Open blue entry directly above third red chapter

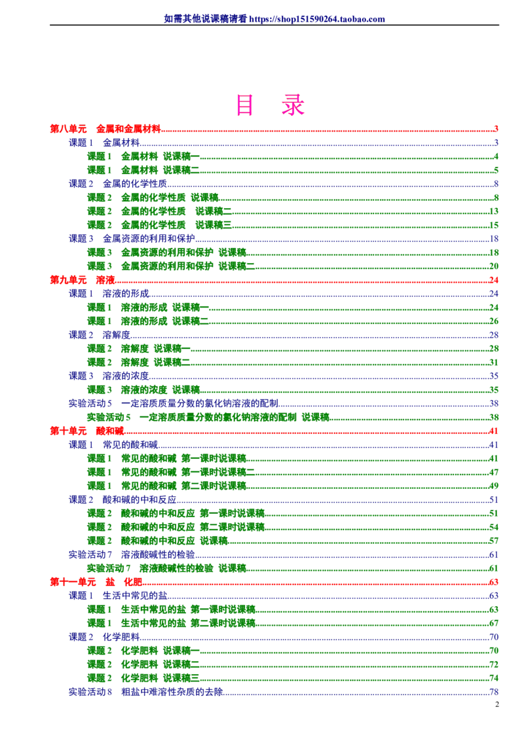pyautogui.click(x=174, y=403)
